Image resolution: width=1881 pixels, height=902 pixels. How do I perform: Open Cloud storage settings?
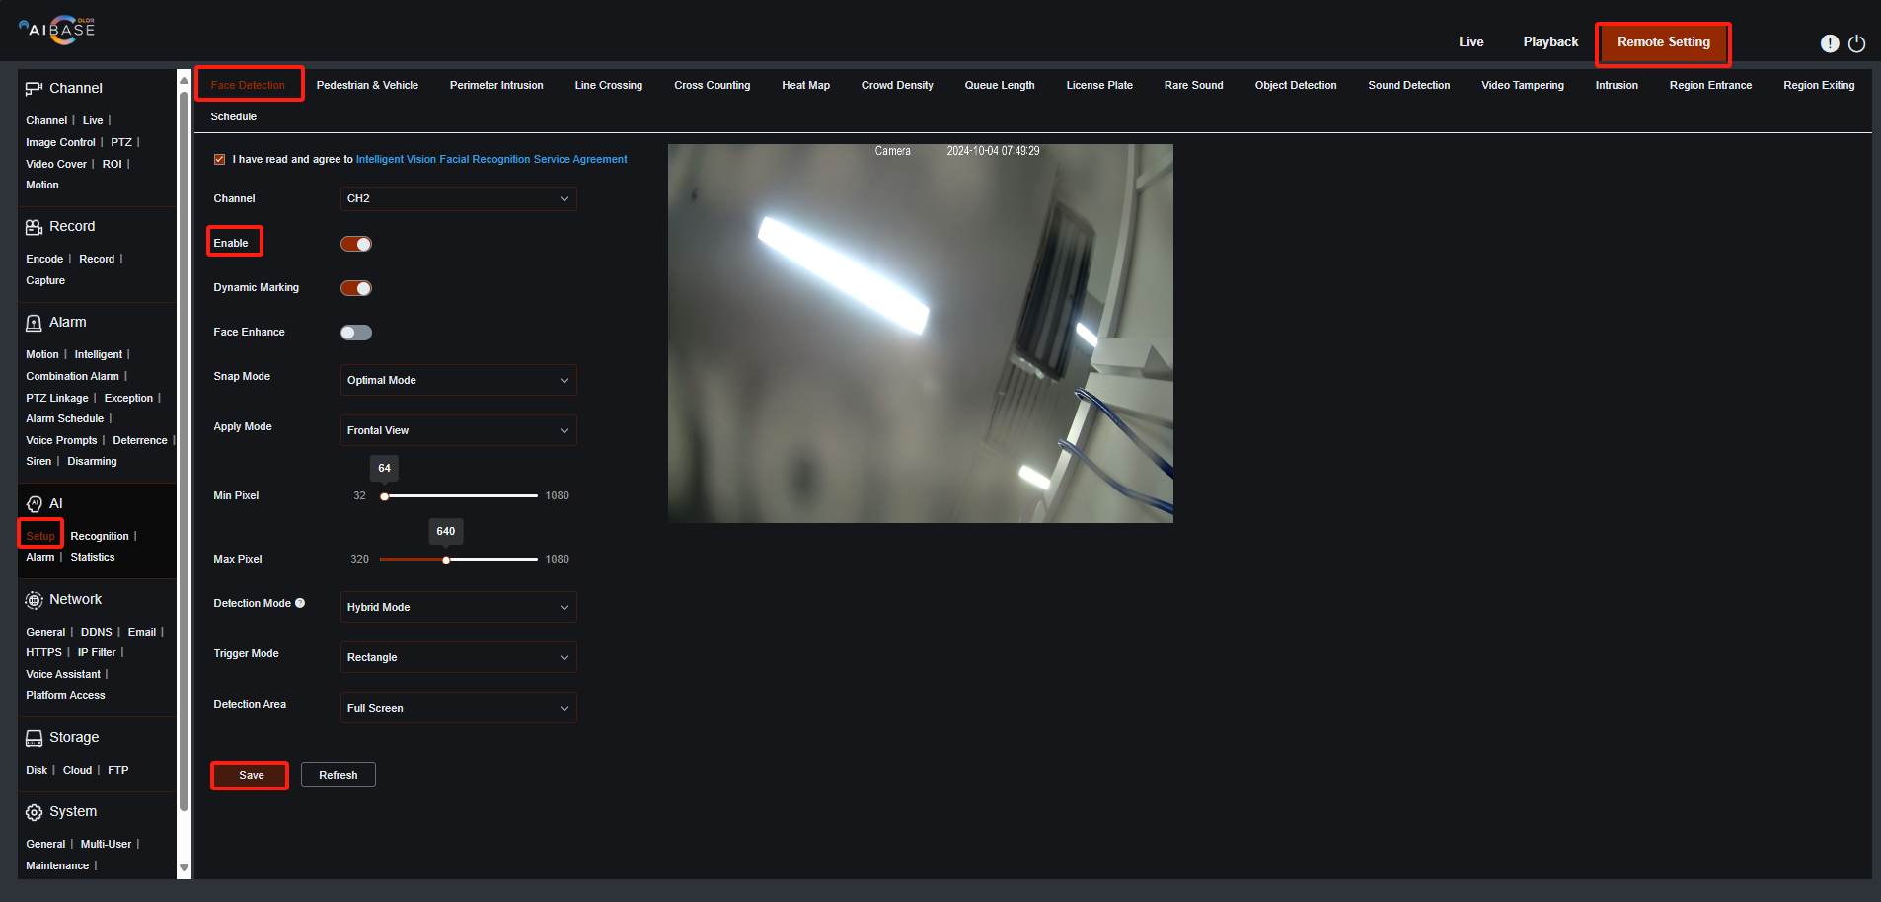point(77,770)
